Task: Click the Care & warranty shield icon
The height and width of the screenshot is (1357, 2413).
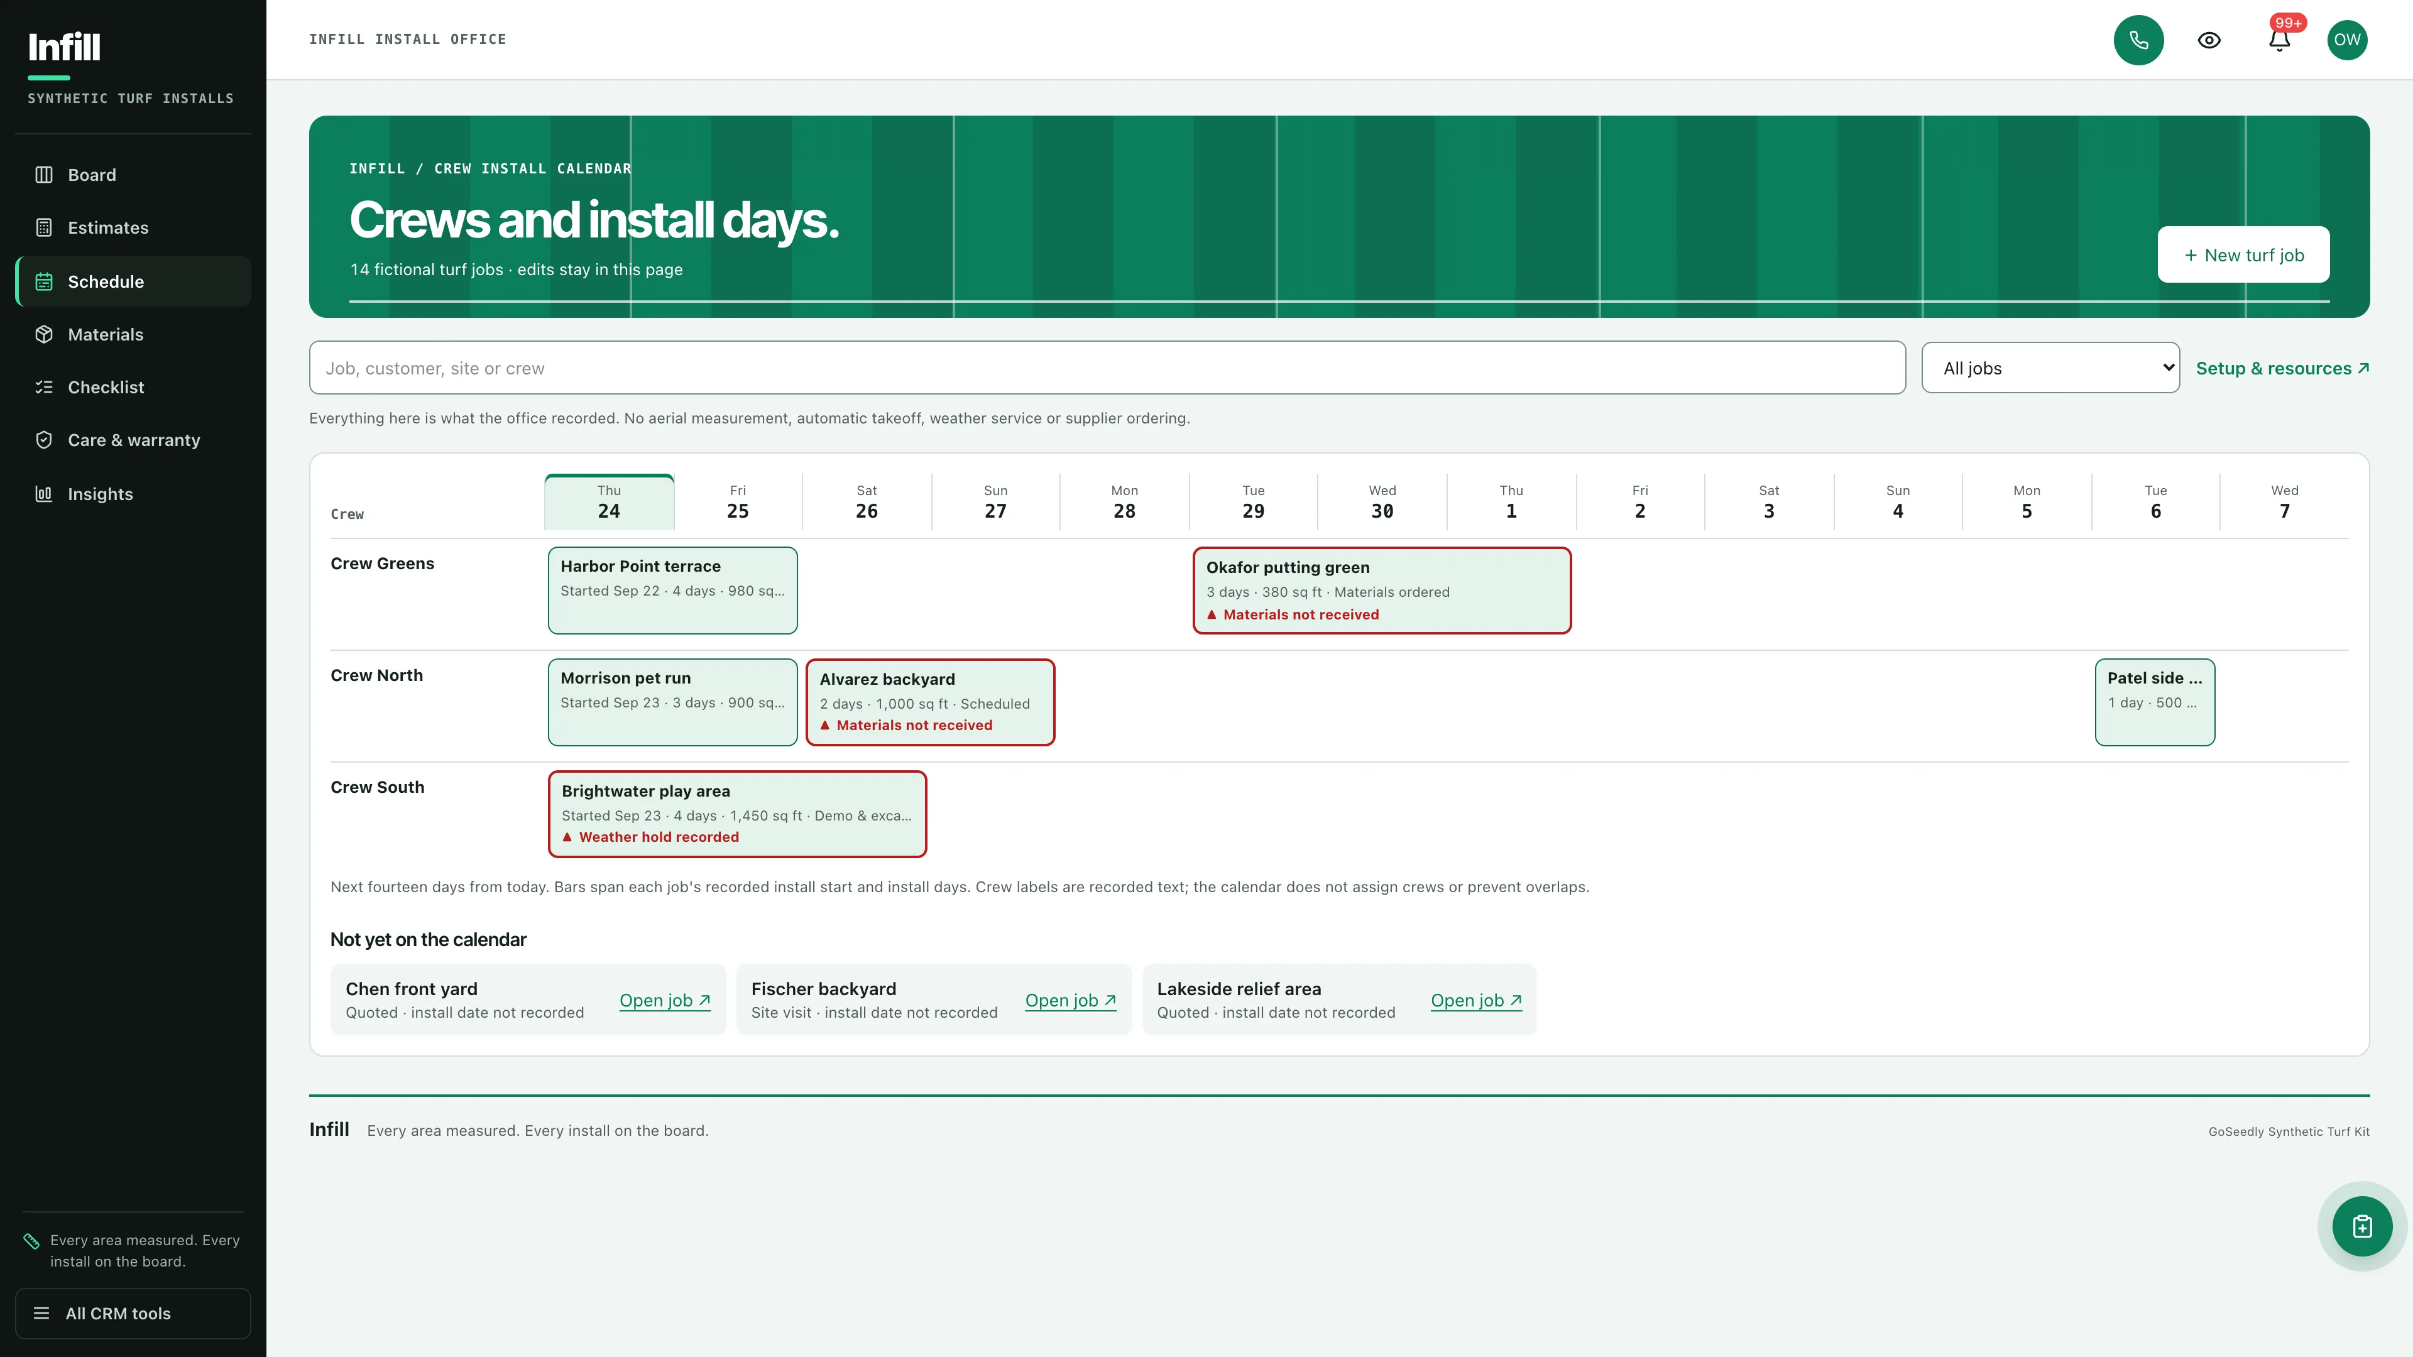Action: pos(44,440)
